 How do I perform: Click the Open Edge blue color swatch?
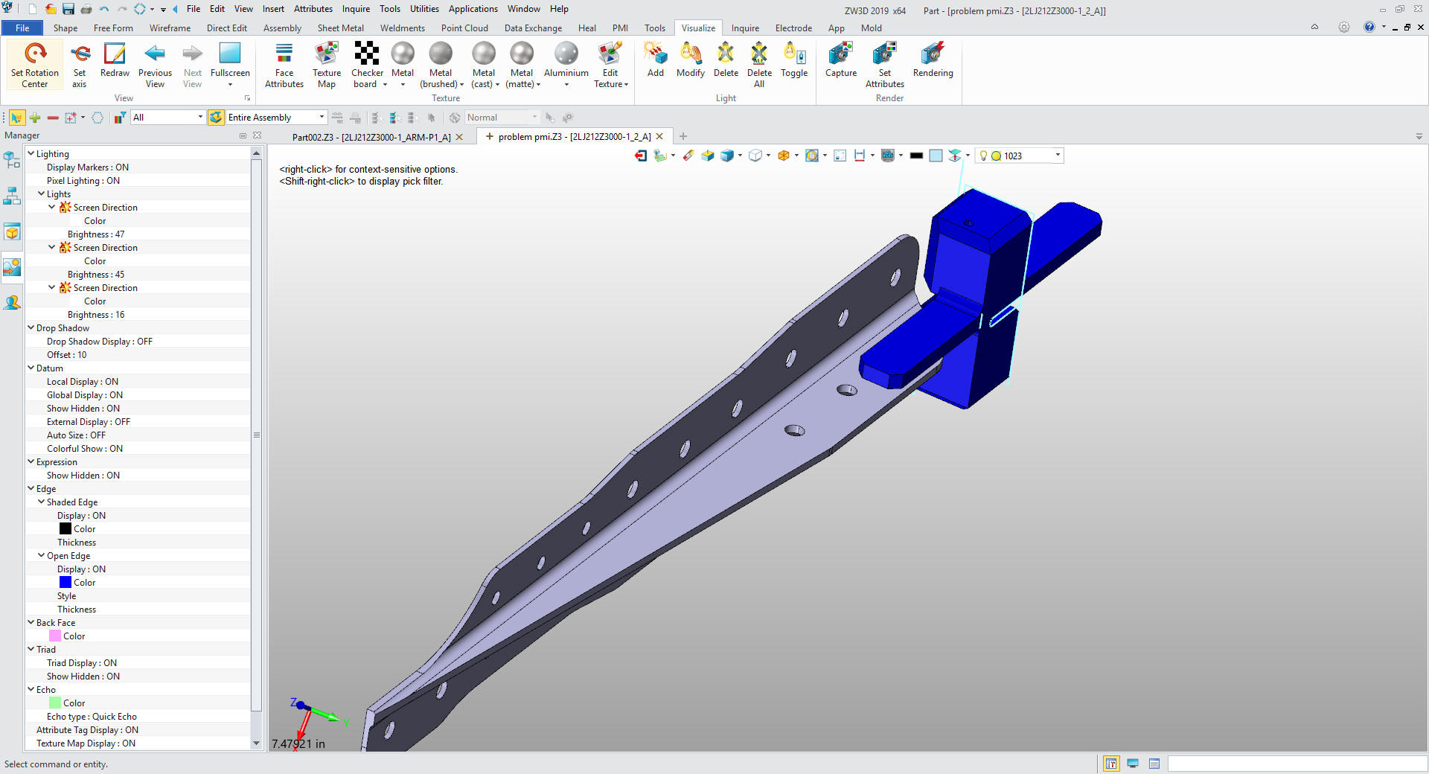coord(65,583)
